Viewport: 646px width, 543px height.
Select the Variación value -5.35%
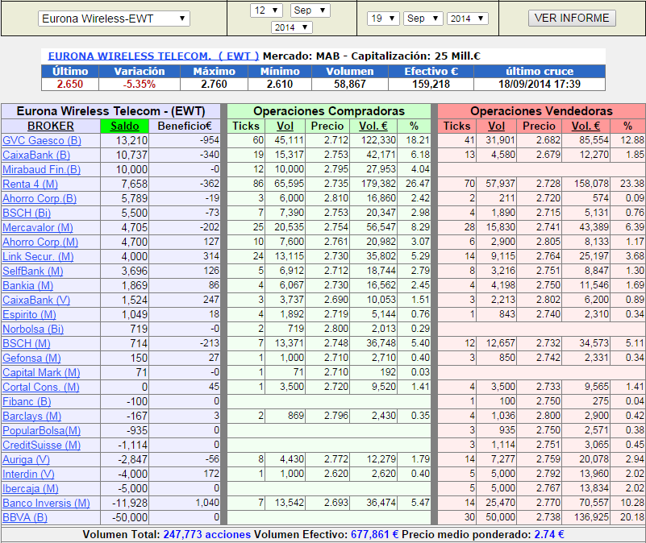pos(140,84)
